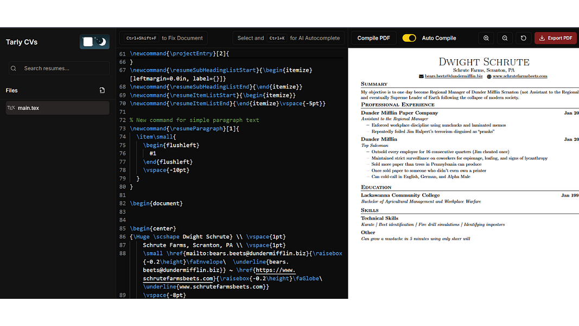579x326 pixels.
Task: Click the Schrute Farms, Scranton, PA code line
Action: pos(214,245)
